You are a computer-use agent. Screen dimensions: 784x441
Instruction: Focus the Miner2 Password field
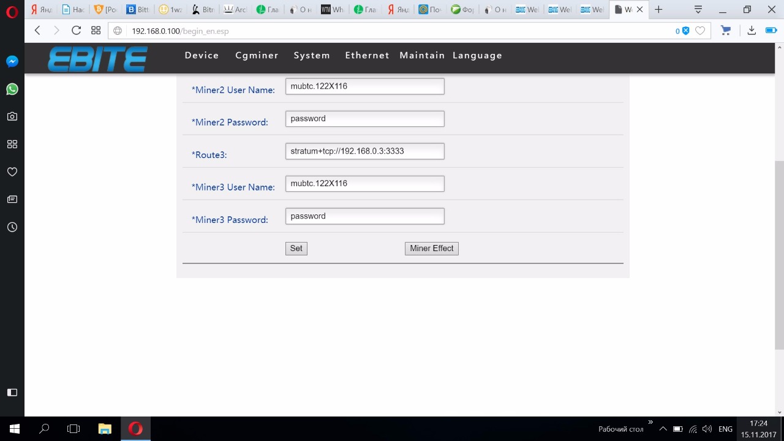(364, 119)
